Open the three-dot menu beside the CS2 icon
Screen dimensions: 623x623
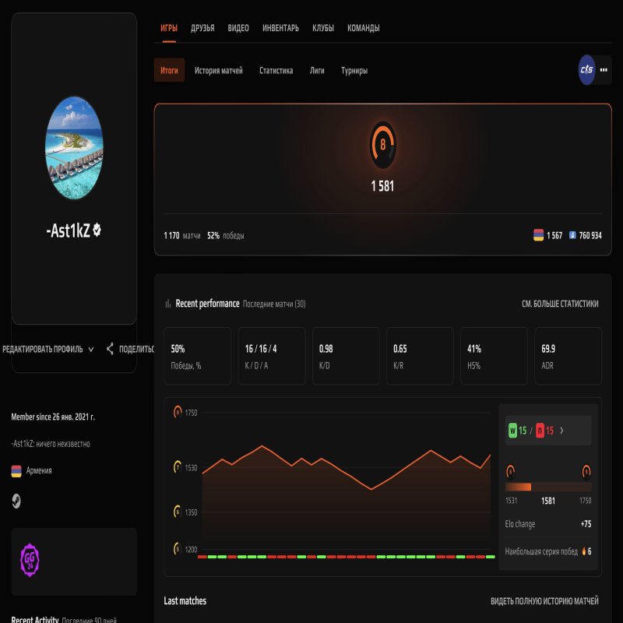point(604,69)
